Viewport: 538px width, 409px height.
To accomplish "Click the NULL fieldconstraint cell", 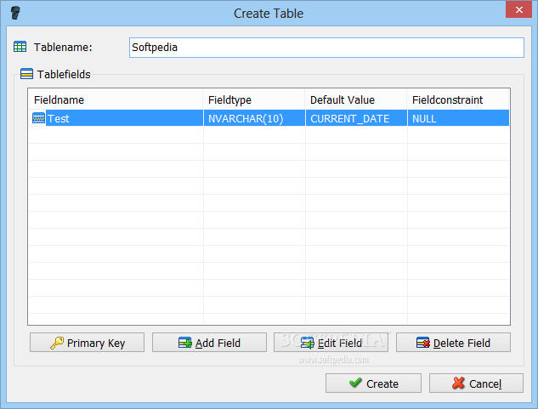I will click(x=458, y=118).
